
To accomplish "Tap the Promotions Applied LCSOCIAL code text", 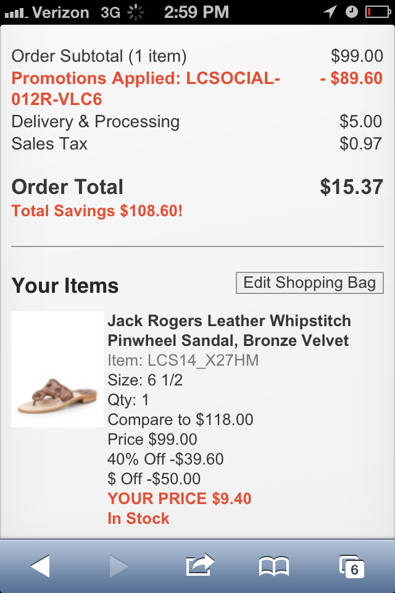I will pos(146,89).
